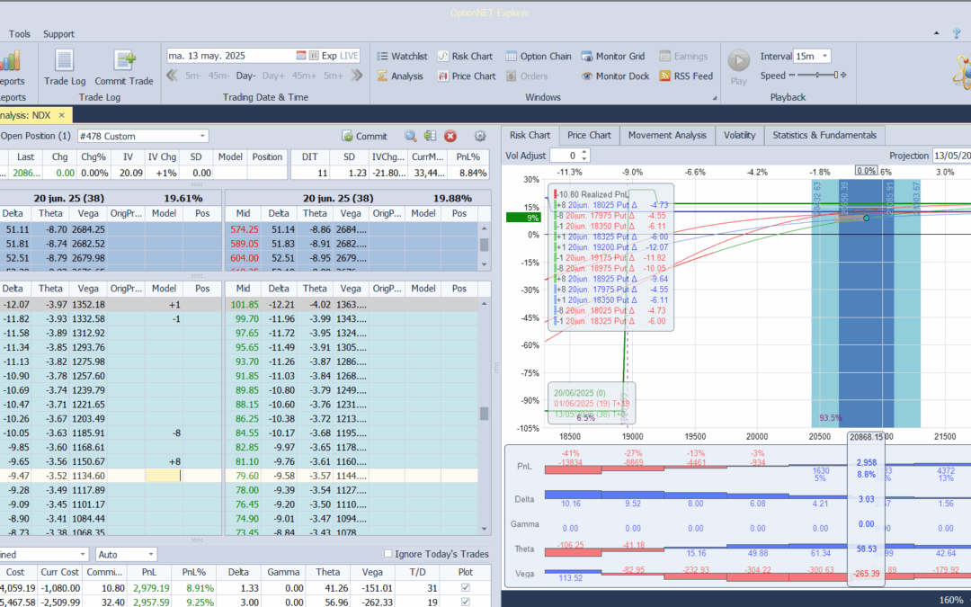Open the calendar date picker icon
Viewport: 971px width, 607px height.
point(301,55)
